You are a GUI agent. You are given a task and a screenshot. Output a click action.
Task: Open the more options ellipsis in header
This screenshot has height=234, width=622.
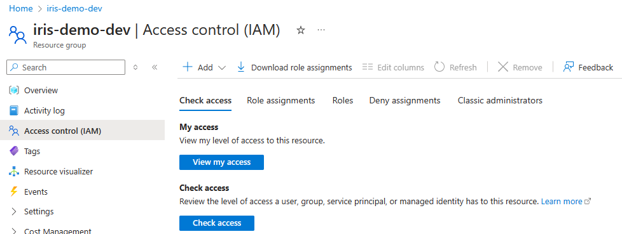(321, 30)
